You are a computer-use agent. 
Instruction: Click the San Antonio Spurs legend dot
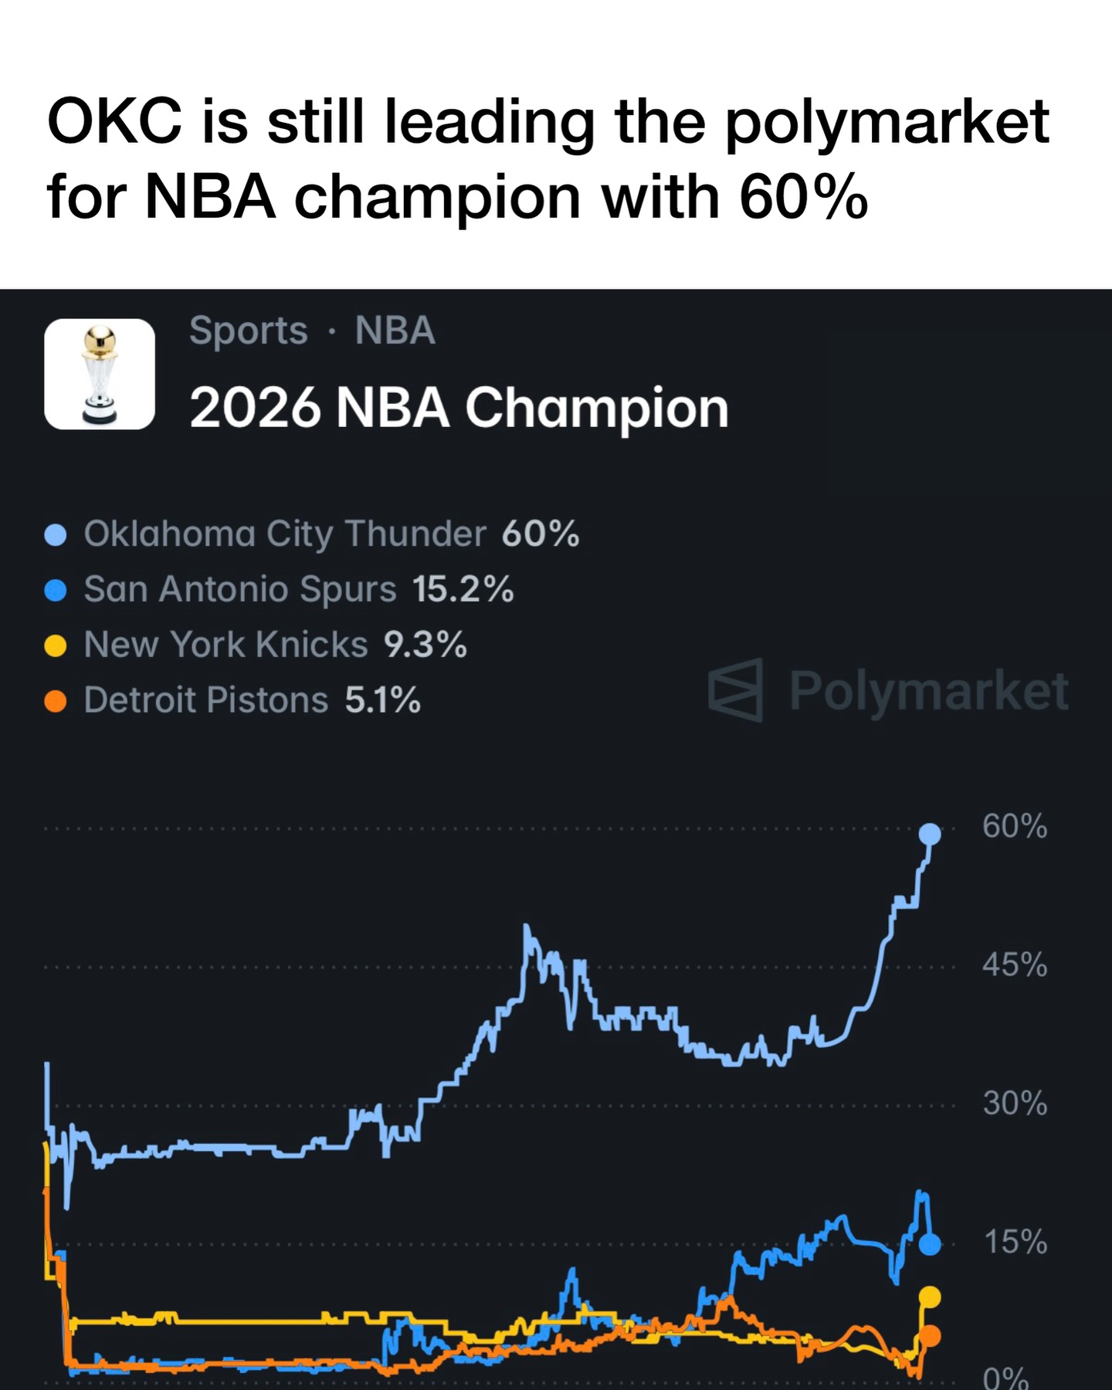coord(56,591)
